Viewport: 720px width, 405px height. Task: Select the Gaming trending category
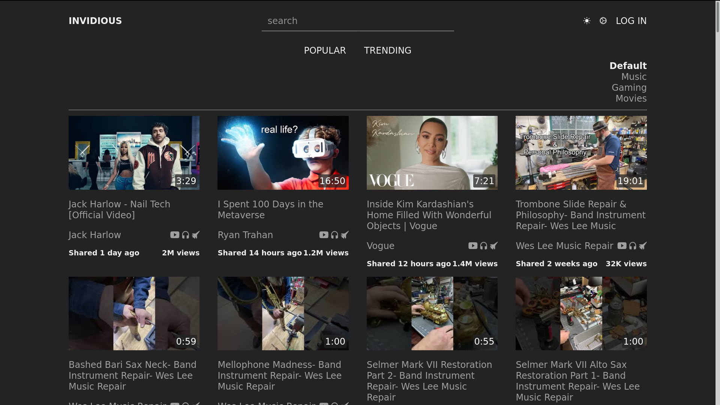coord(629,88)
